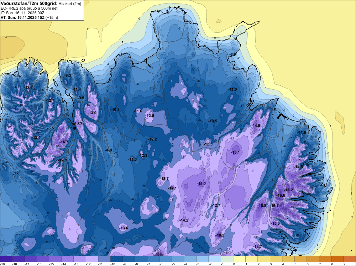Viewport: 356px width, 266px height.
Task: Click the -10.5 temperature label
Action: pos(213,121)
